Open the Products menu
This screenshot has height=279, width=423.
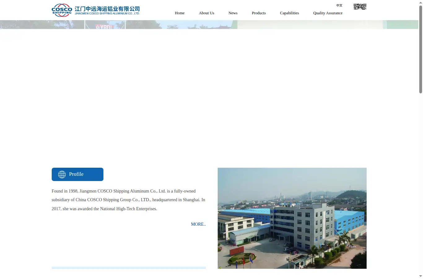(259, 13)
